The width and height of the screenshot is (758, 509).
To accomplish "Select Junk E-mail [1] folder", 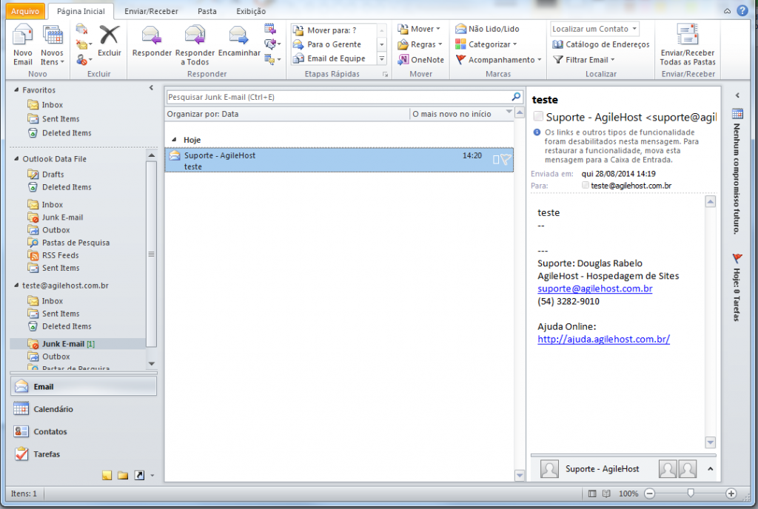I will point(77,344).
